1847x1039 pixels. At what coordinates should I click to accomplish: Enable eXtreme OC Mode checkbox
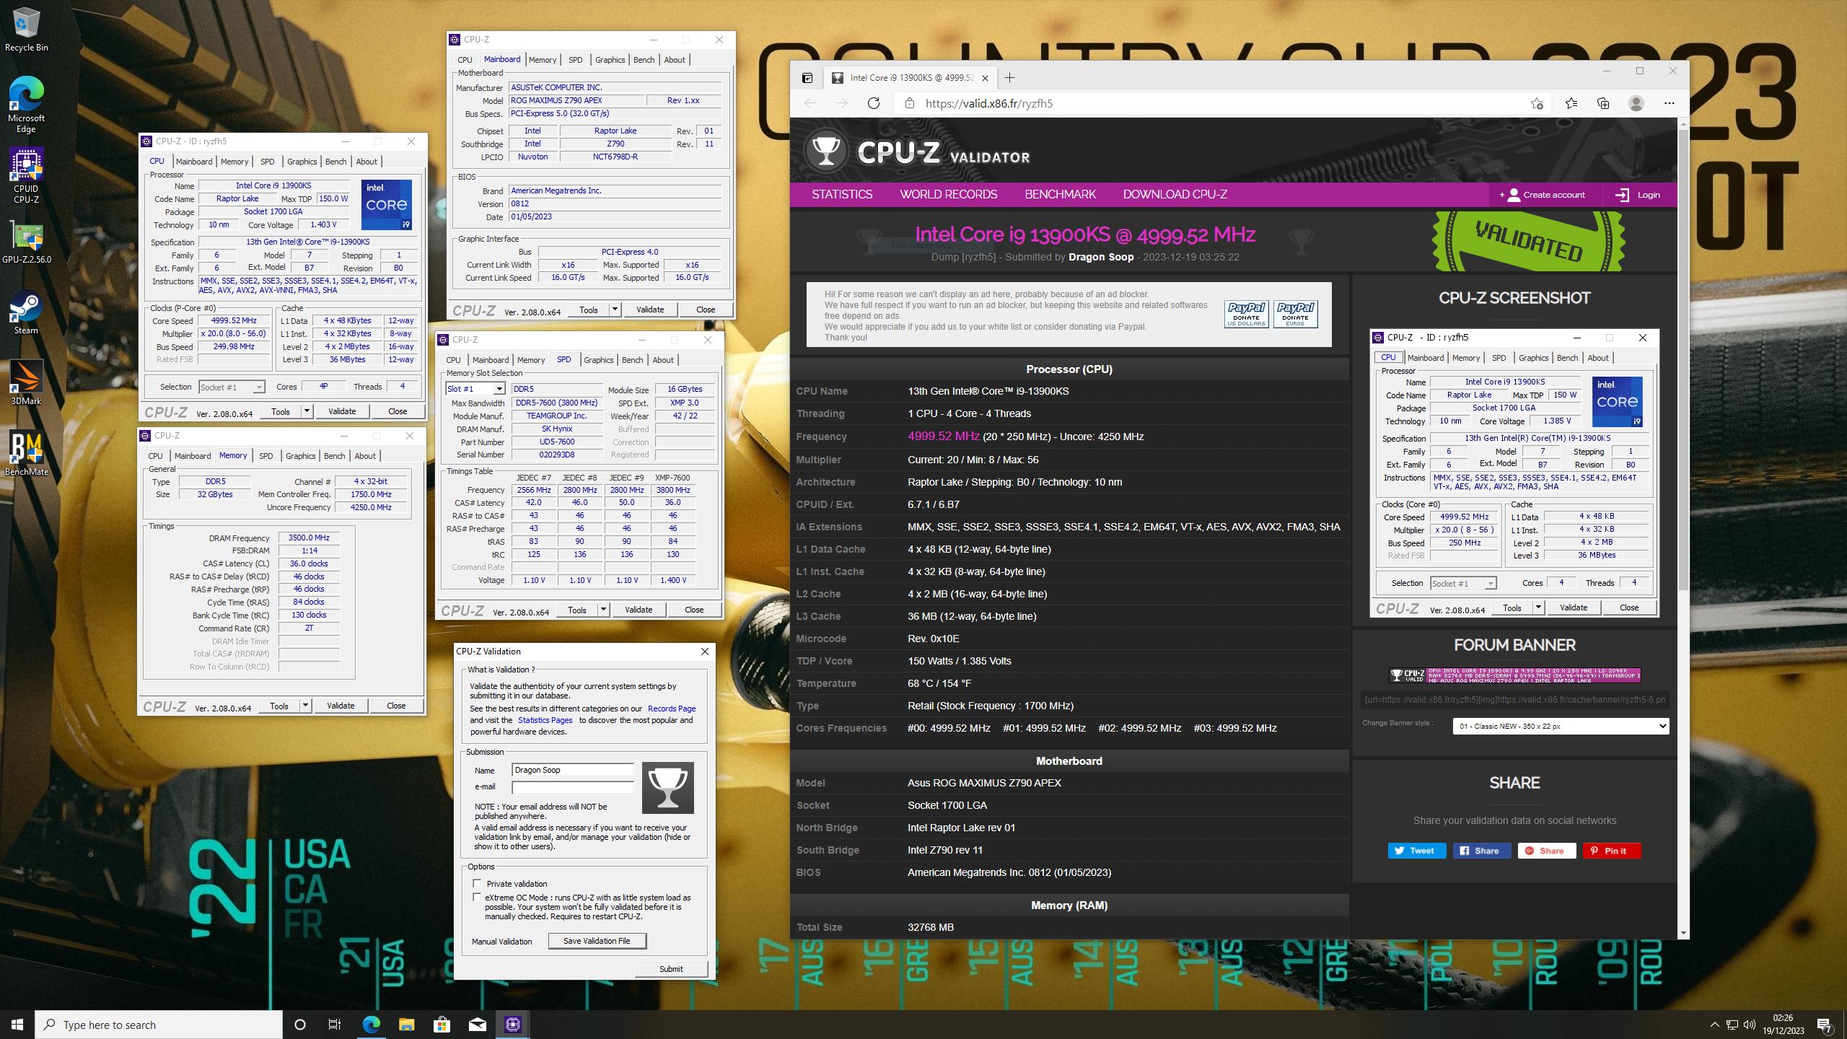[477, 897]
